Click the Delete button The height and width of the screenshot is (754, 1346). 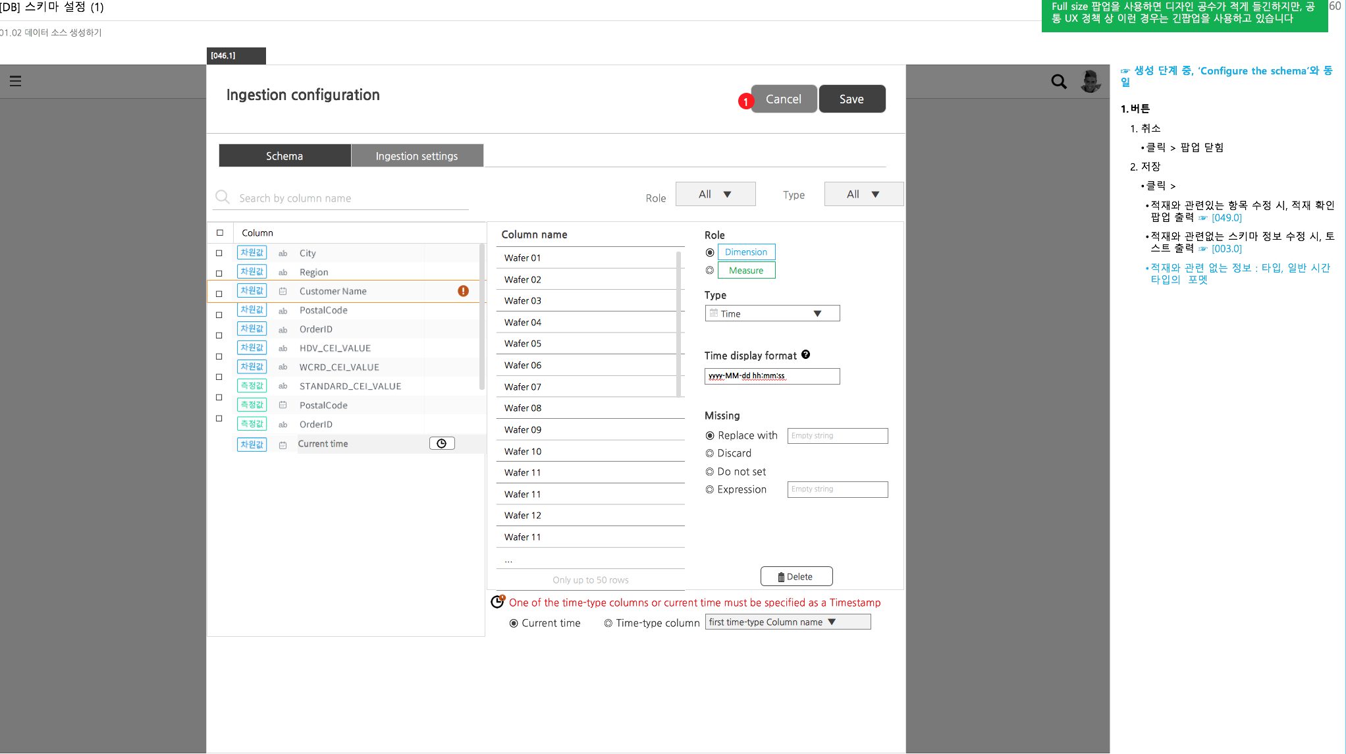[x=796, y=576]
